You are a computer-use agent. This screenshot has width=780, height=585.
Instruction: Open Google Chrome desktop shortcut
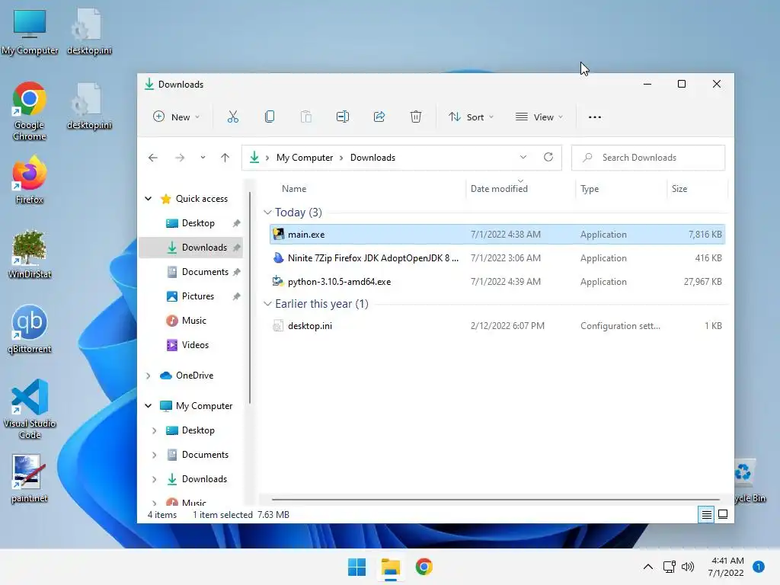[30, 111]
